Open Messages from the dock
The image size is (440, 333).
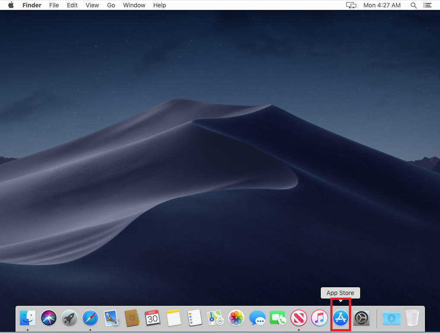[257, 318]
